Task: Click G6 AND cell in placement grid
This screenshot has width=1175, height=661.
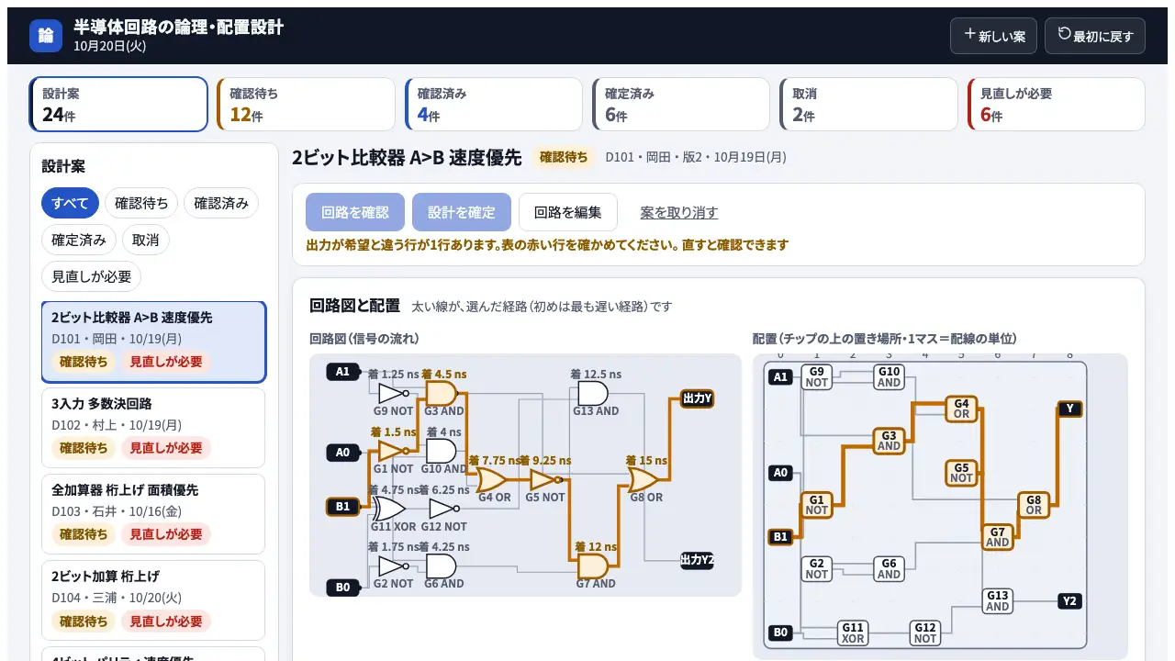Action: tap(889, 569)
